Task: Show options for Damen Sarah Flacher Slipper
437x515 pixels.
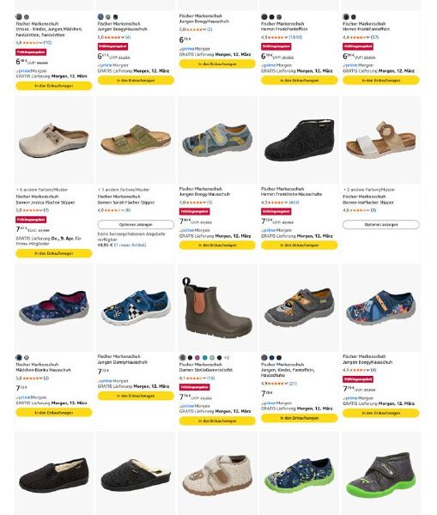Action: tap(136, 225)
